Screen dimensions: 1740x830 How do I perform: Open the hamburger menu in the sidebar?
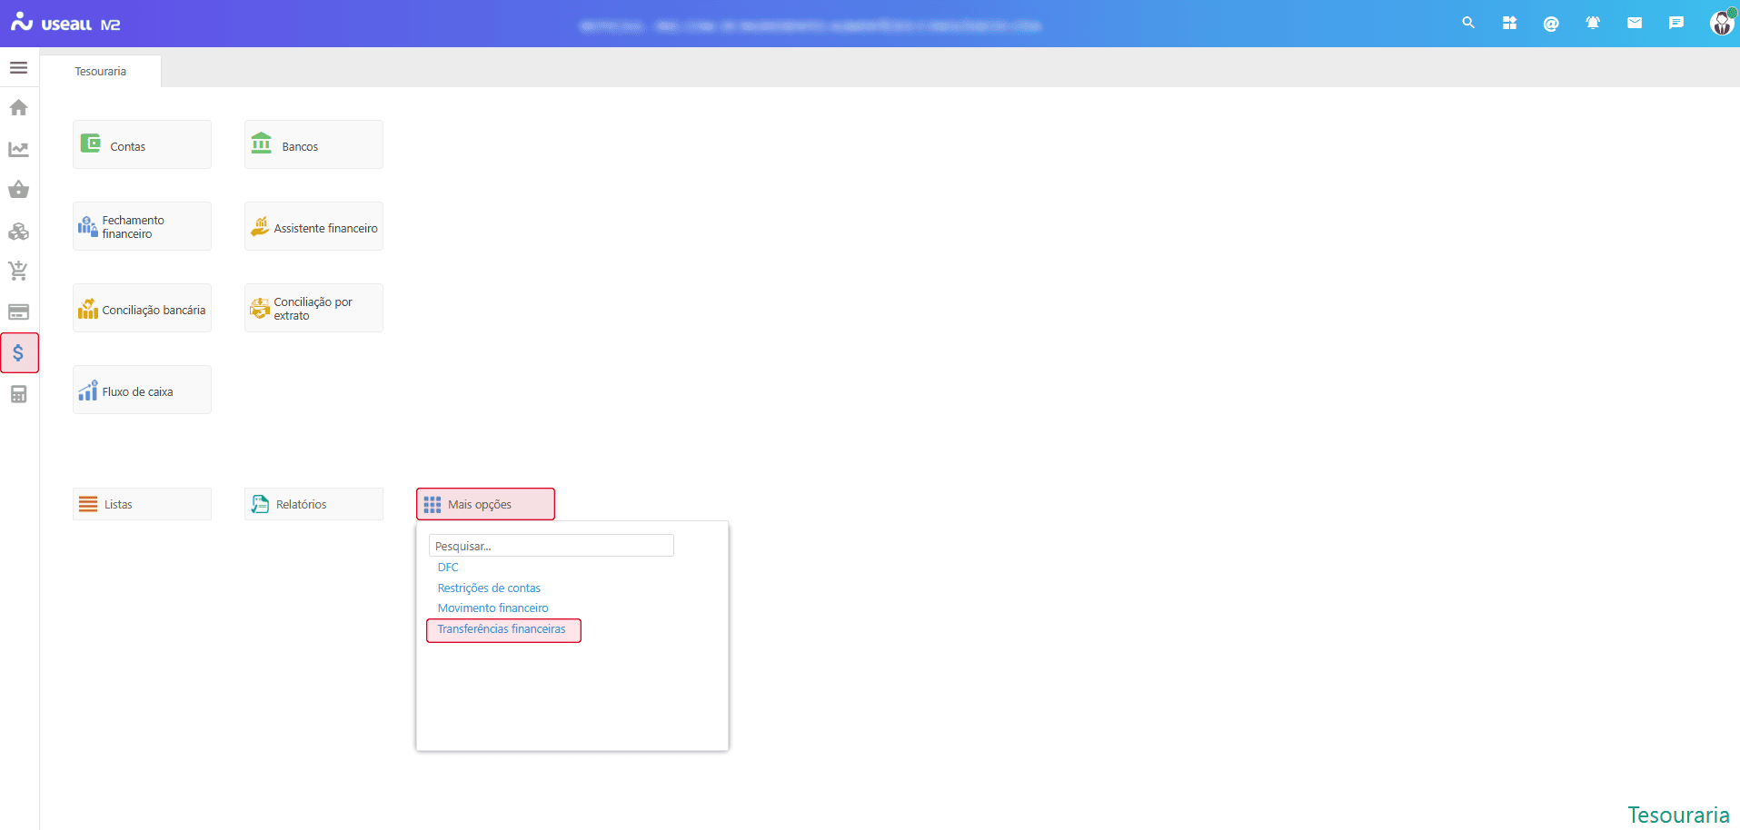(x=18, y=68)
